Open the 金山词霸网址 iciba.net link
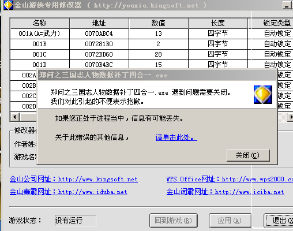 (226, 192)
